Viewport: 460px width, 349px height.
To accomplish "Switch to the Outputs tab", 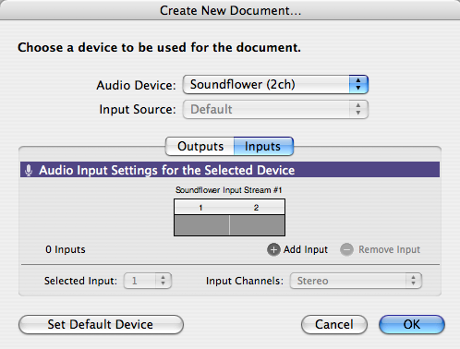I will (x=200, y=146).
